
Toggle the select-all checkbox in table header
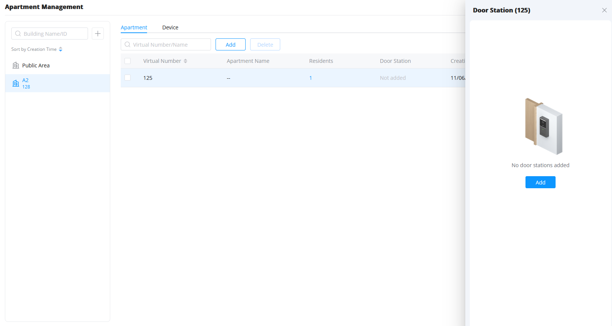[x=128, y=61]
